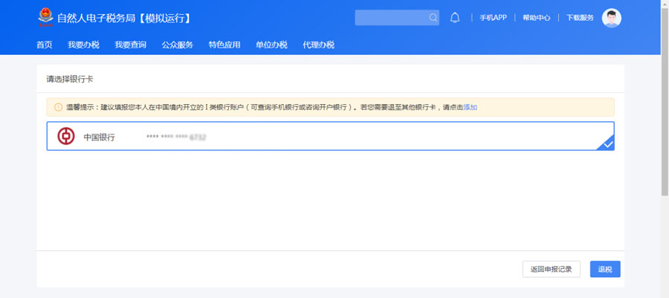Open the 我要查询 menu
The image size is (669, 298).
click(x=130, y=45)
